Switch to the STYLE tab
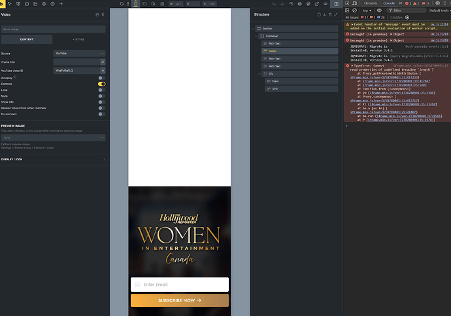 79,39
